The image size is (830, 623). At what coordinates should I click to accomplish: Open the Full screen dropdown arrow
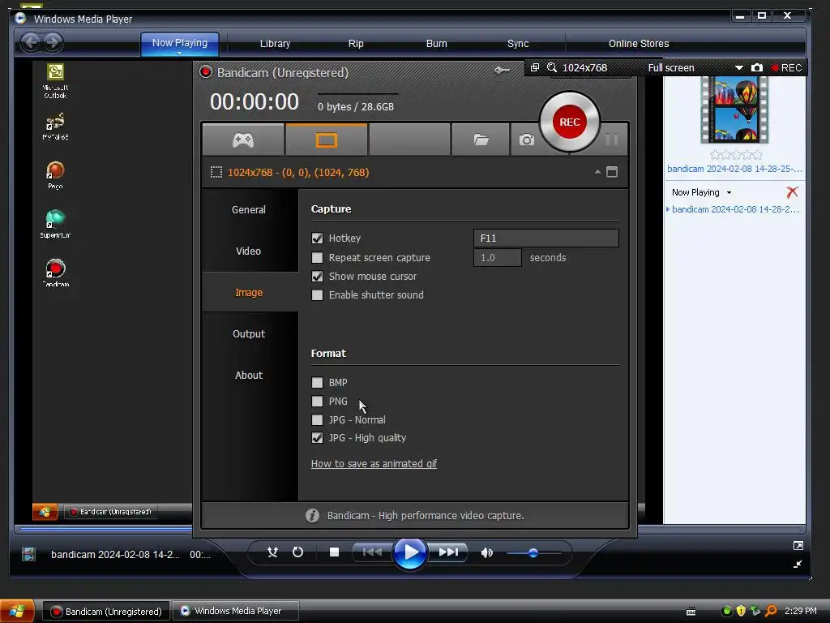[739, 68]
